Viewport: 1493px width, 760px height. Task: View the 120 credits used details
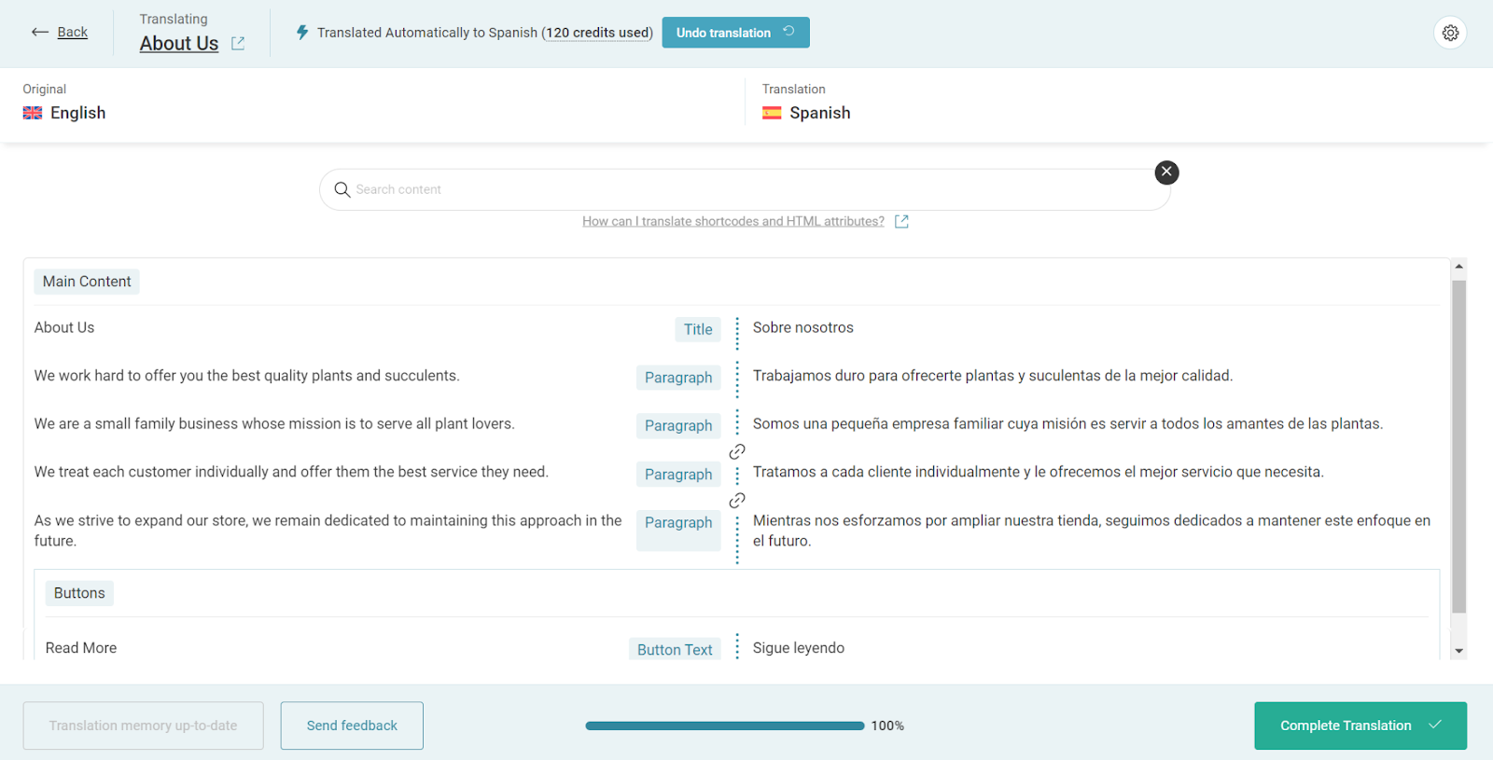[597, 33]
